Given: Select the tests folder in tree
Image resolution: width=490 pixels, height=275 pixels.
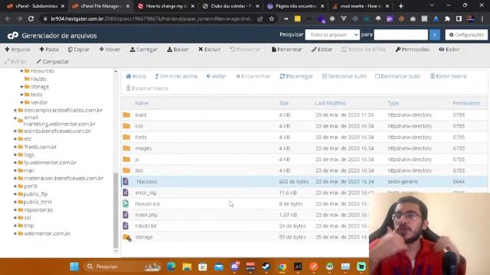Looking at the screenshot, I should coord(36,95).
